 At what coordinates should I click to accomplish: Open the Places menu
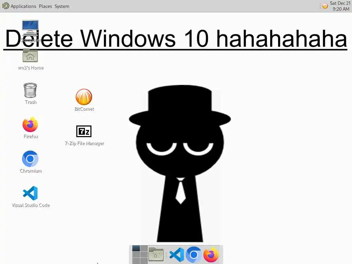[x=45, y=6]
